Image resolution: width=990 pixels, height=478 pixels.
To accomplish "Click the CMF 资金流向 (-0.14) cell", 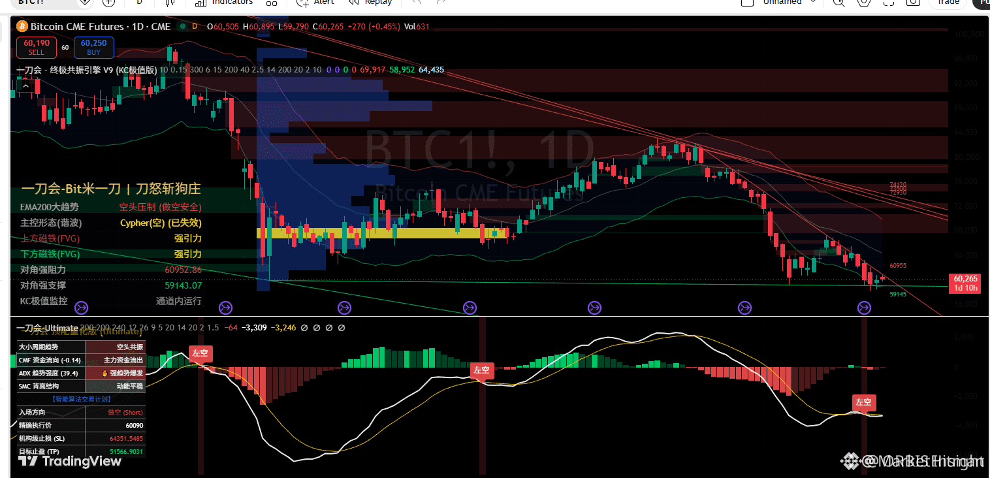I will click(x=50, y=360).
